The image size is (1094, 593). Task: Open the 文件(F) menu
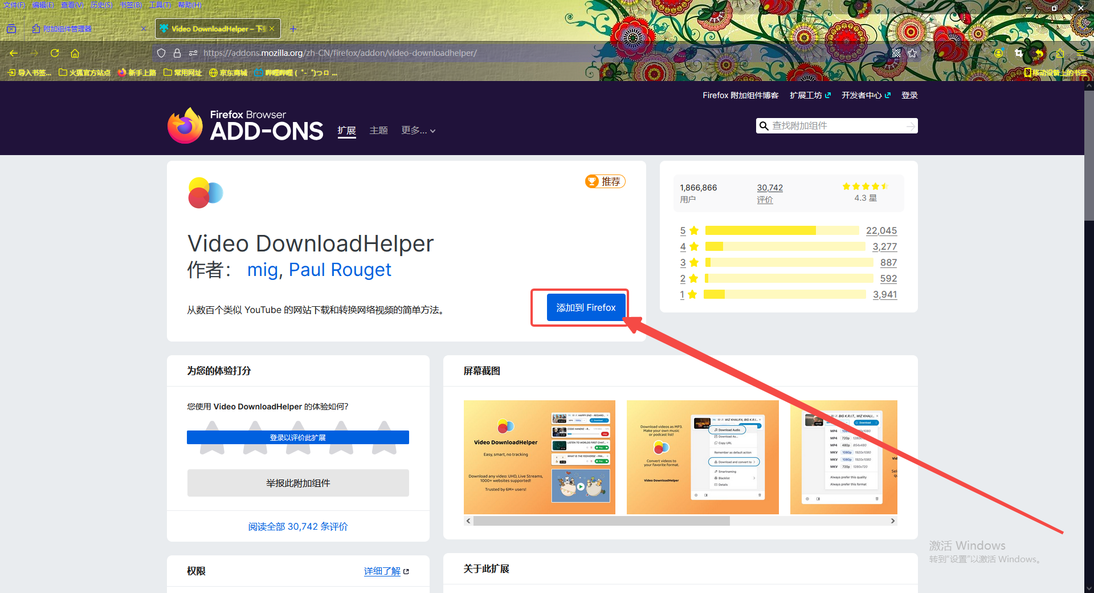click(x=14, y=5)
